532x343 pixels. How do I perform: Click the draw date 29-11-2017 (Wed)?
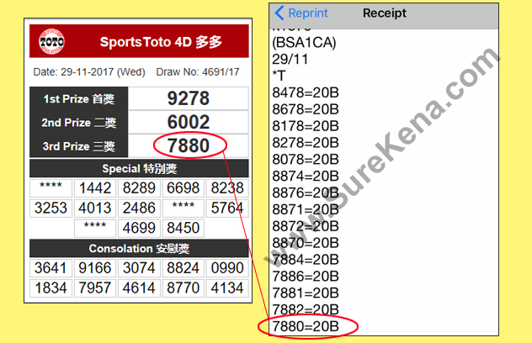click(x=89, y=72)
